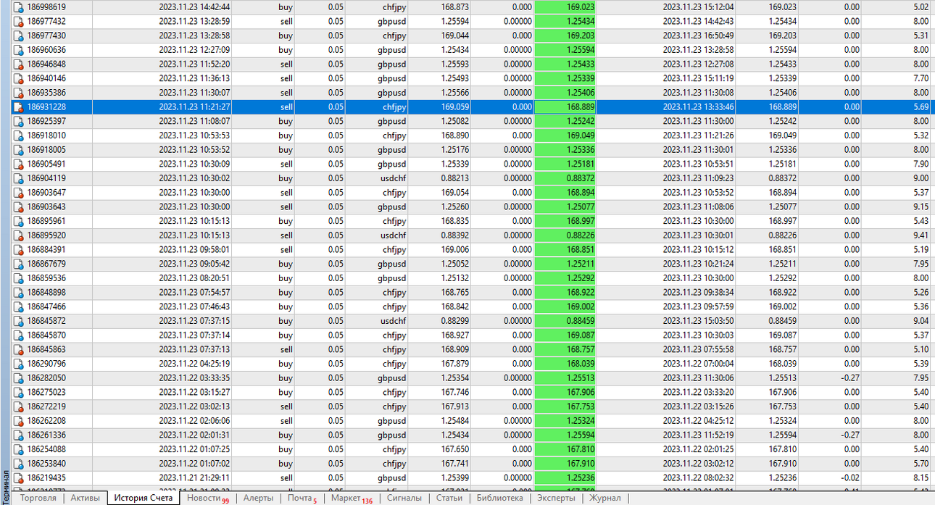Click the order icon for ticket 186845872
This screenshot has width=935, height=505.
pos(18,320)
